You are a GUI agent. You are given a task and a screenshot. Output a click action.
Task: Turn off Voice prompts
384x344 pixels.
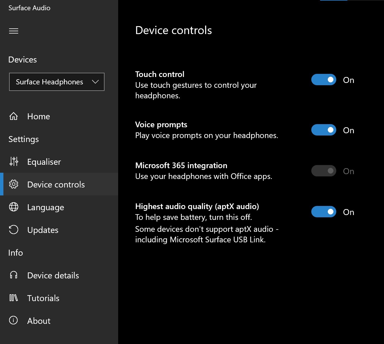324,130
